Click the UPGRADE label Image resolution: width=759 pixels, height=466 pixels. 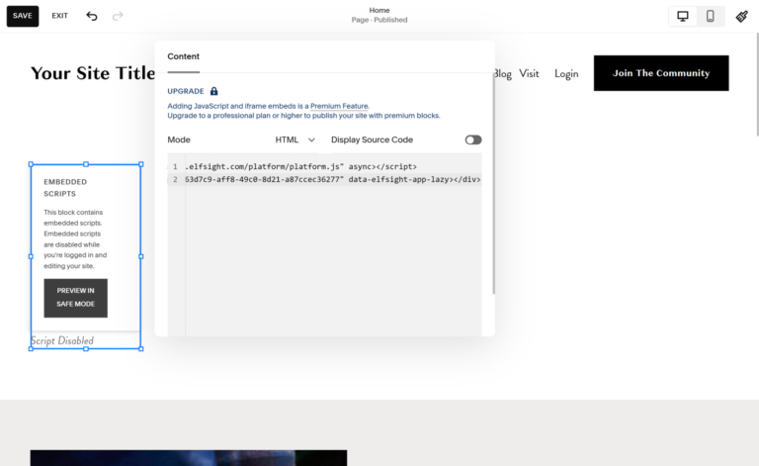(186, 91)
